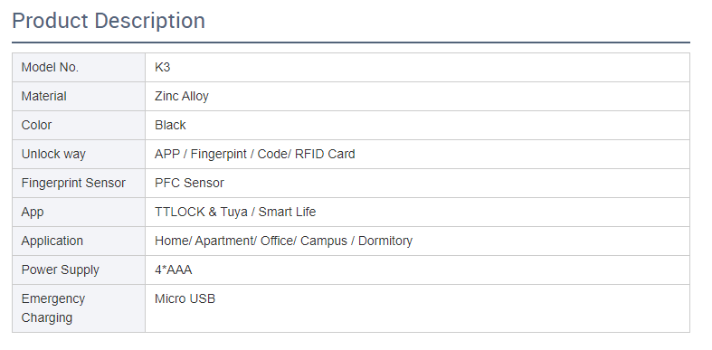
Task: Select the Unlock way label
Action: pos(53,155)
